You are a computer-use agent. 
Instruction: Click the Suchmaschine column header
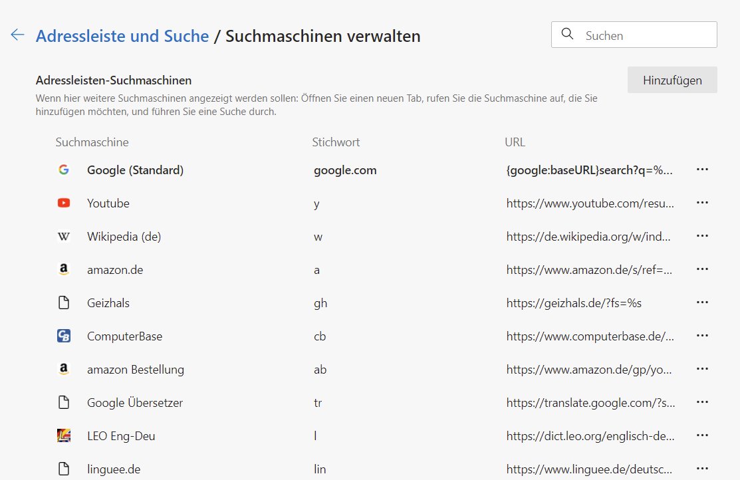(92, 142)
